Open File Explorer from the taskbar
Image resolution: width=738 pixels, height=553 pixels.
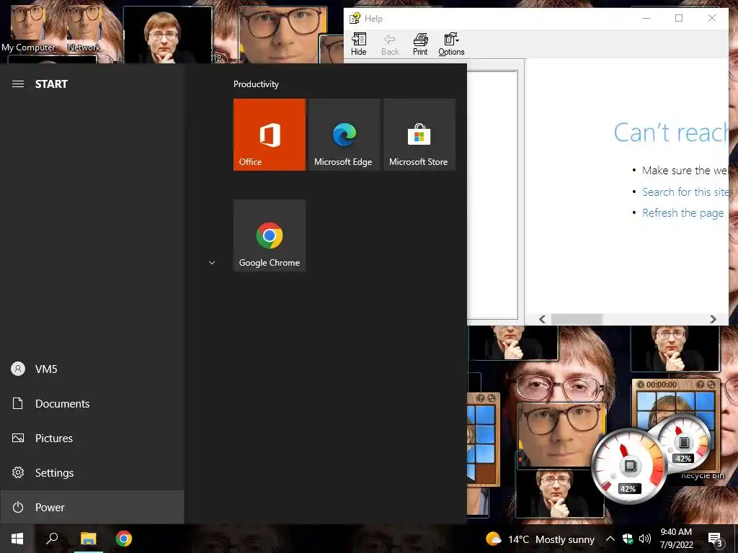coord(88,539)
